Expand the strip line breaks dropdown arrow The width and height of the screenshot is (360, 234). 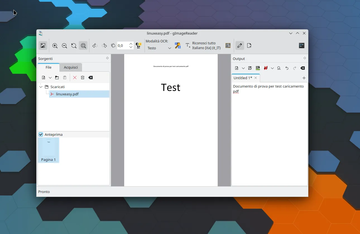(x=272, y=68)
